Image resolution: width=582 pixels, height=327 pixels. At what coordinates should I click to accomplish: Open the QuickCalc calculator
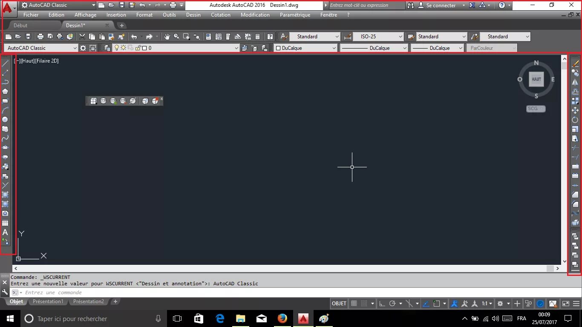point(257,37)
